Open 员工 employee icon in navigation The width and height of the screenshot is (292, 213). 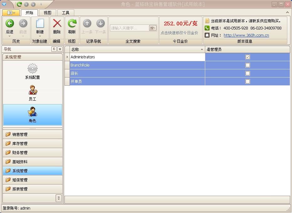coord(32,90)
